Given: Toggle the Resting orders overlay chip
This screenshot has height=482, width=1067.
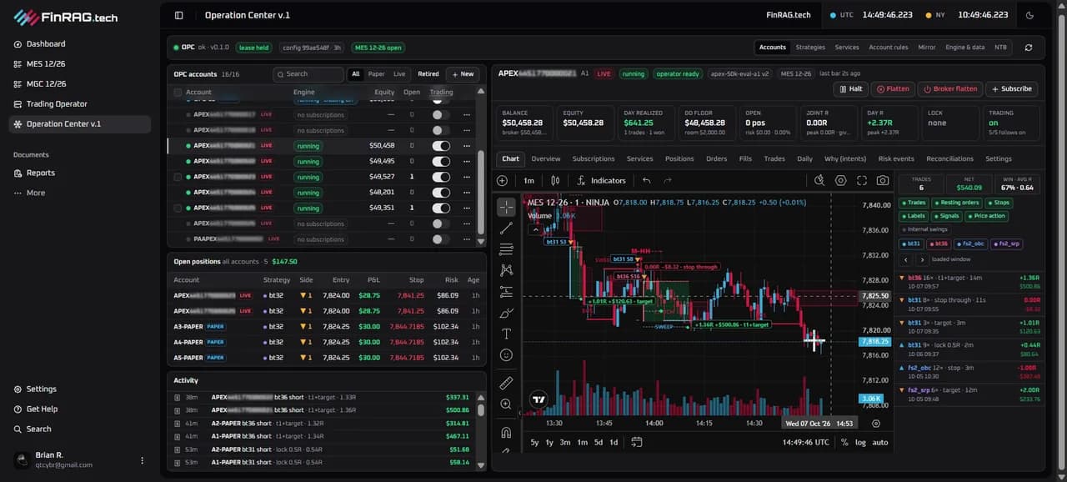Looking at the screenshot, I should pyautogui.click(x=956, y=203).
